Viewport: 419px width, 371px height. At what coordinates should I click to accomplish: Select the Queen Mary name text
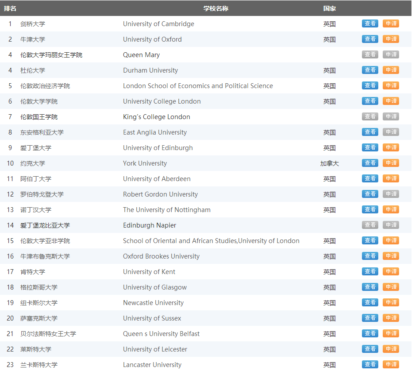pos(141,55)
